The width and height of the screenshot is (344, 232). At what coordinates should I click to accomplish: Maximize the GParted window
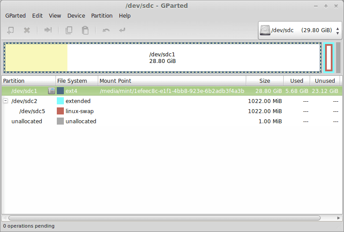click(326, 6)
